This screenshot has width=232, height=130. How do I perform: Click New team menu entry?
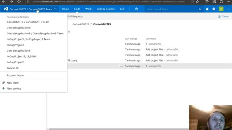(13, 83)
